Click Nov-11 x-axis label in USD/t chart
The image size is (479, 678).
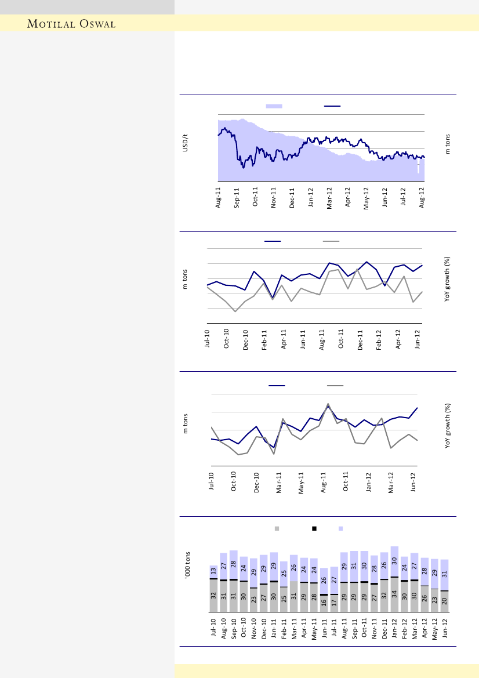click(x=274, y=197)
